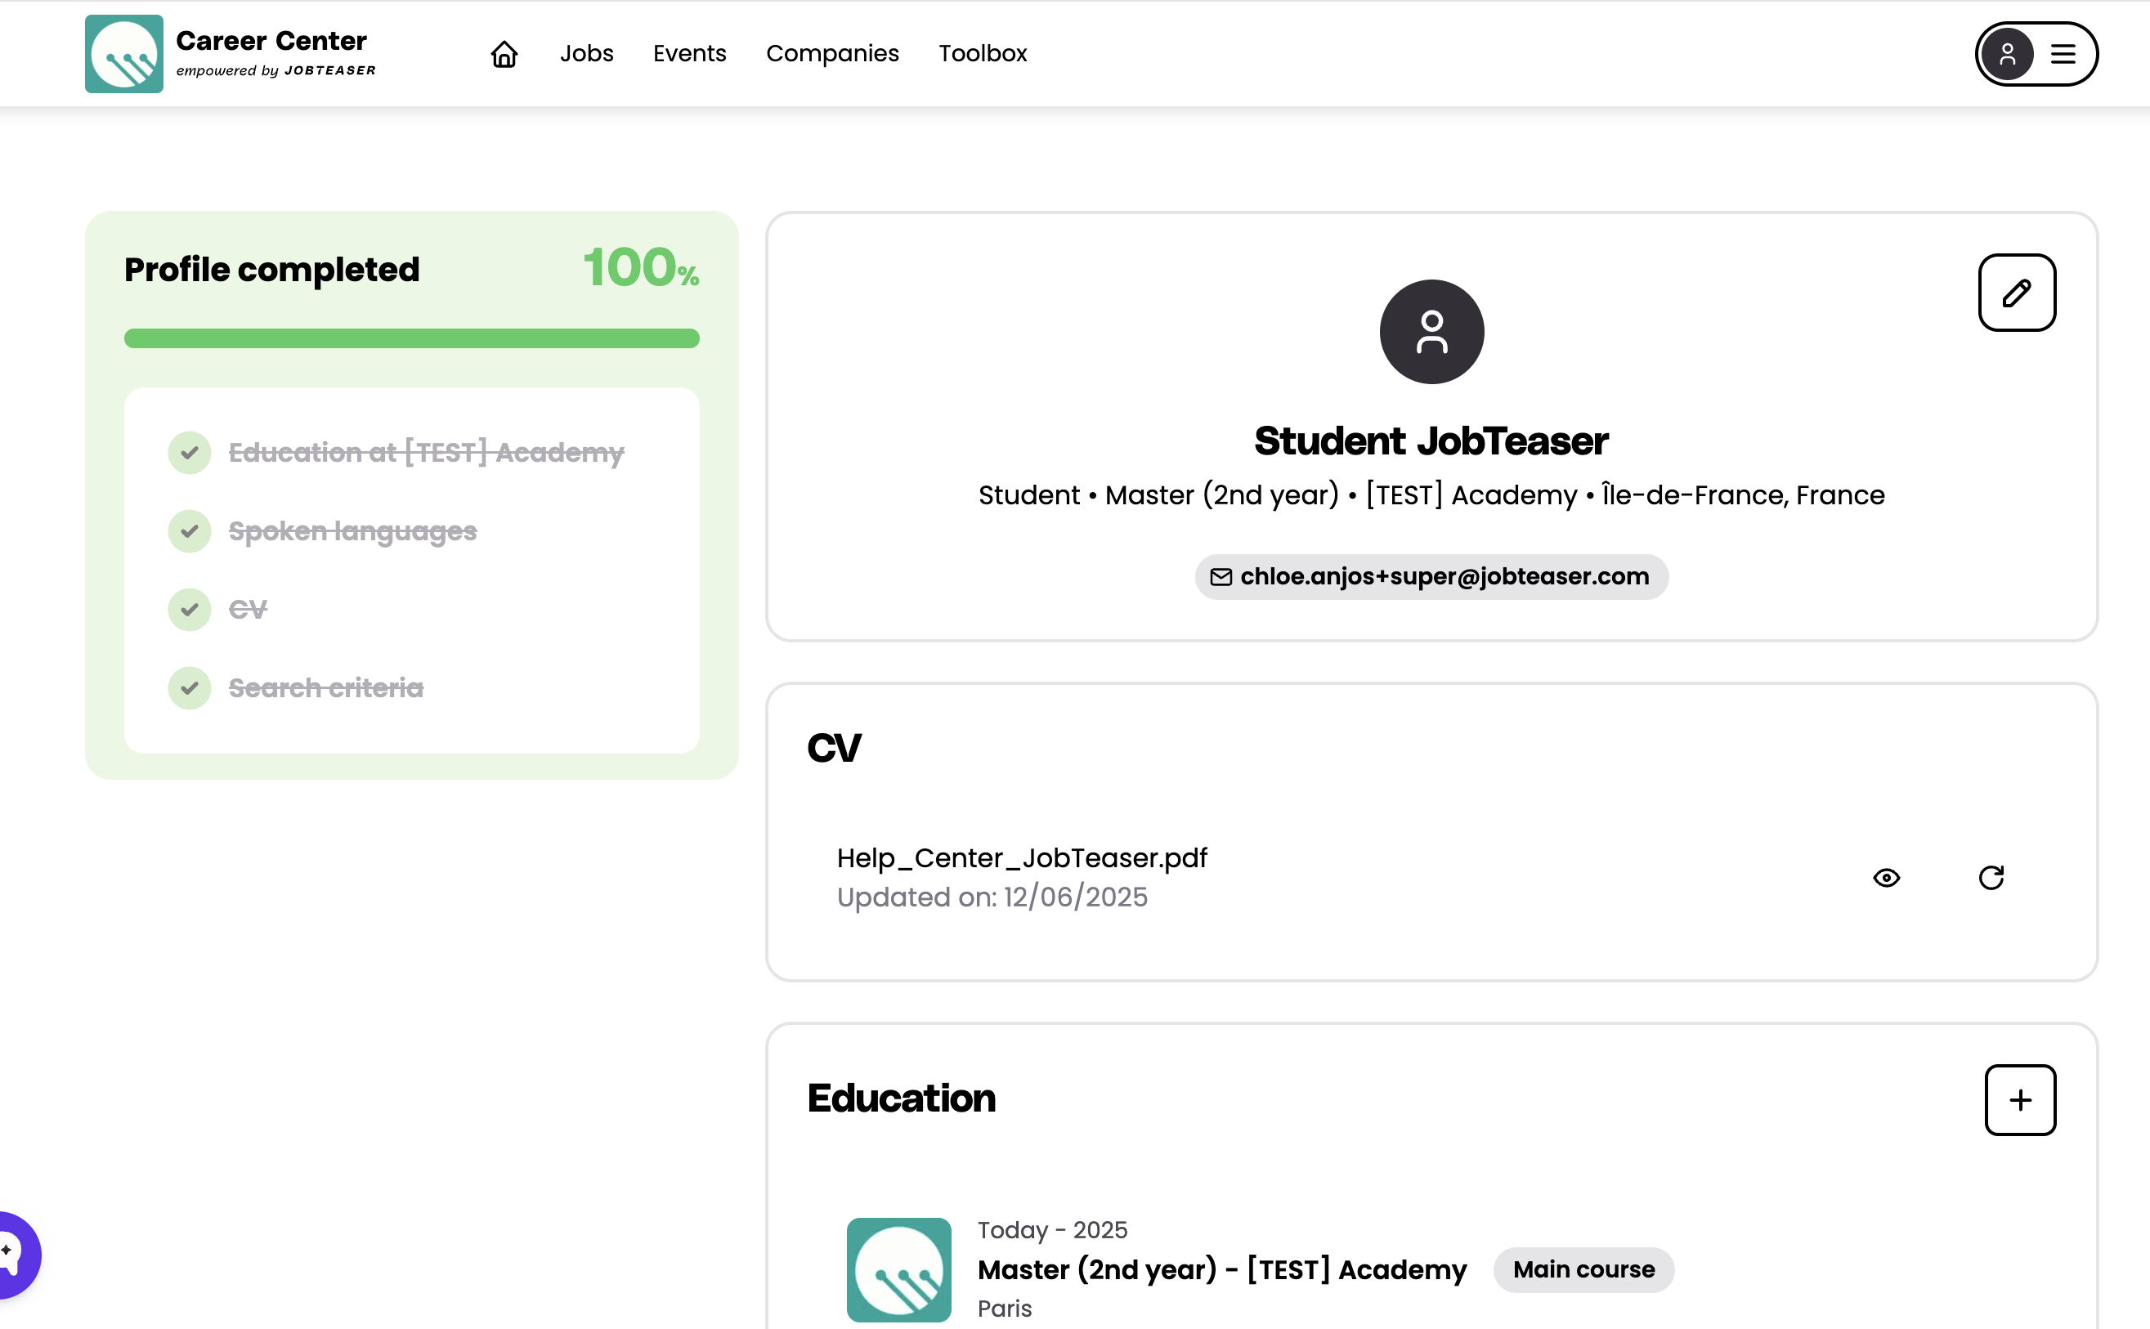Screen dimensions: 2150x1329
Task: Add an education entry with the plus button
Action: click(x=2019, y=1099)
